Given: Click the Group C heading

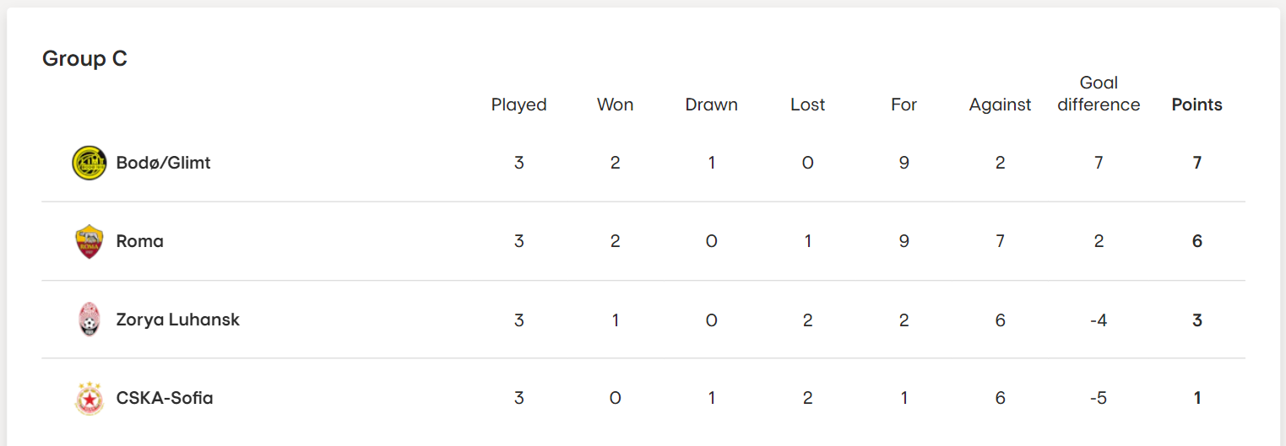Looking at the screenshot, I should click(84, 59).
